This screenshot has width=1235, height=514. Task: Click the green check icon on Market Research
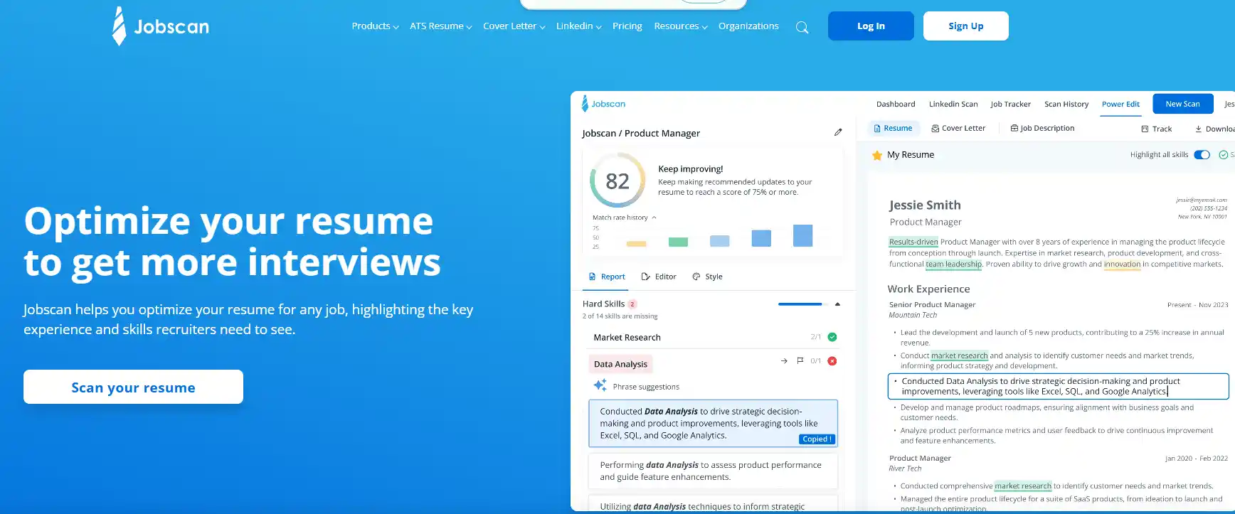[x=832, y=337]
